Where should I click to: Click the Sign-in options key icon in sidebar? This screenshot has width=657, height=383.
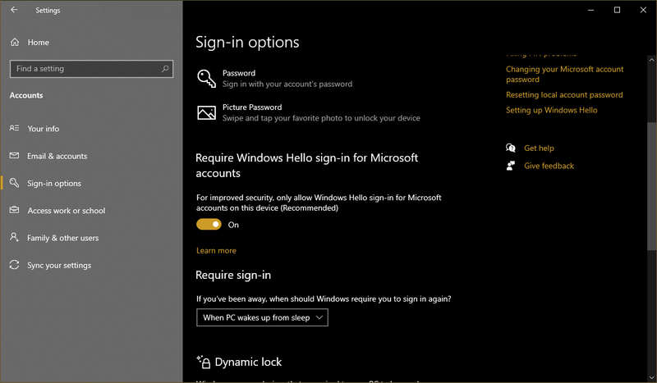pyautogui.click(x=14, y=183)
